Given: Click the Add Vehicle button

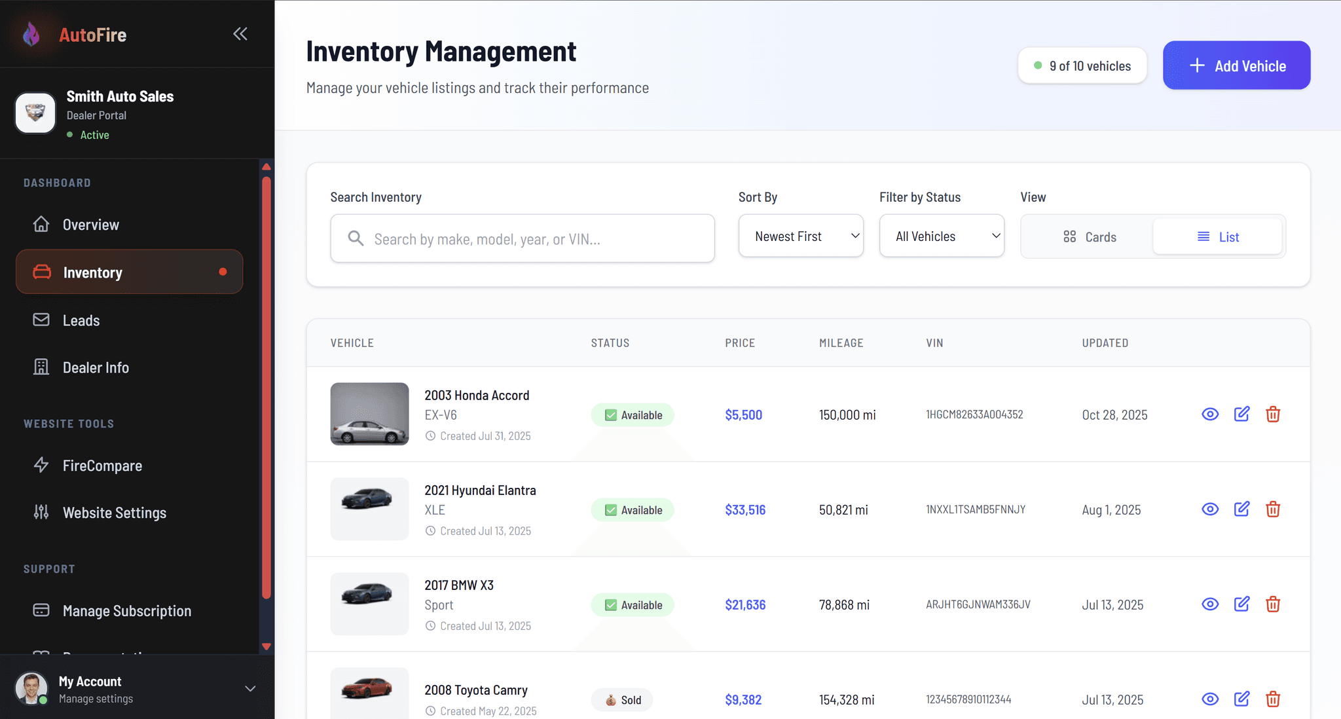Looking at the screenshot, I should coord(1236,65).
